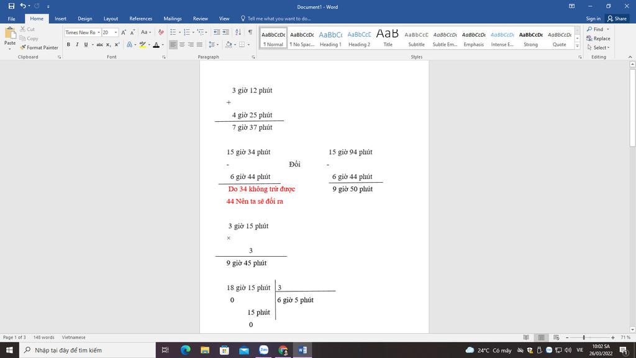This screenshot has height=358, width=636.
Task: Switch to the Layout tab
Action: point(111,19)
